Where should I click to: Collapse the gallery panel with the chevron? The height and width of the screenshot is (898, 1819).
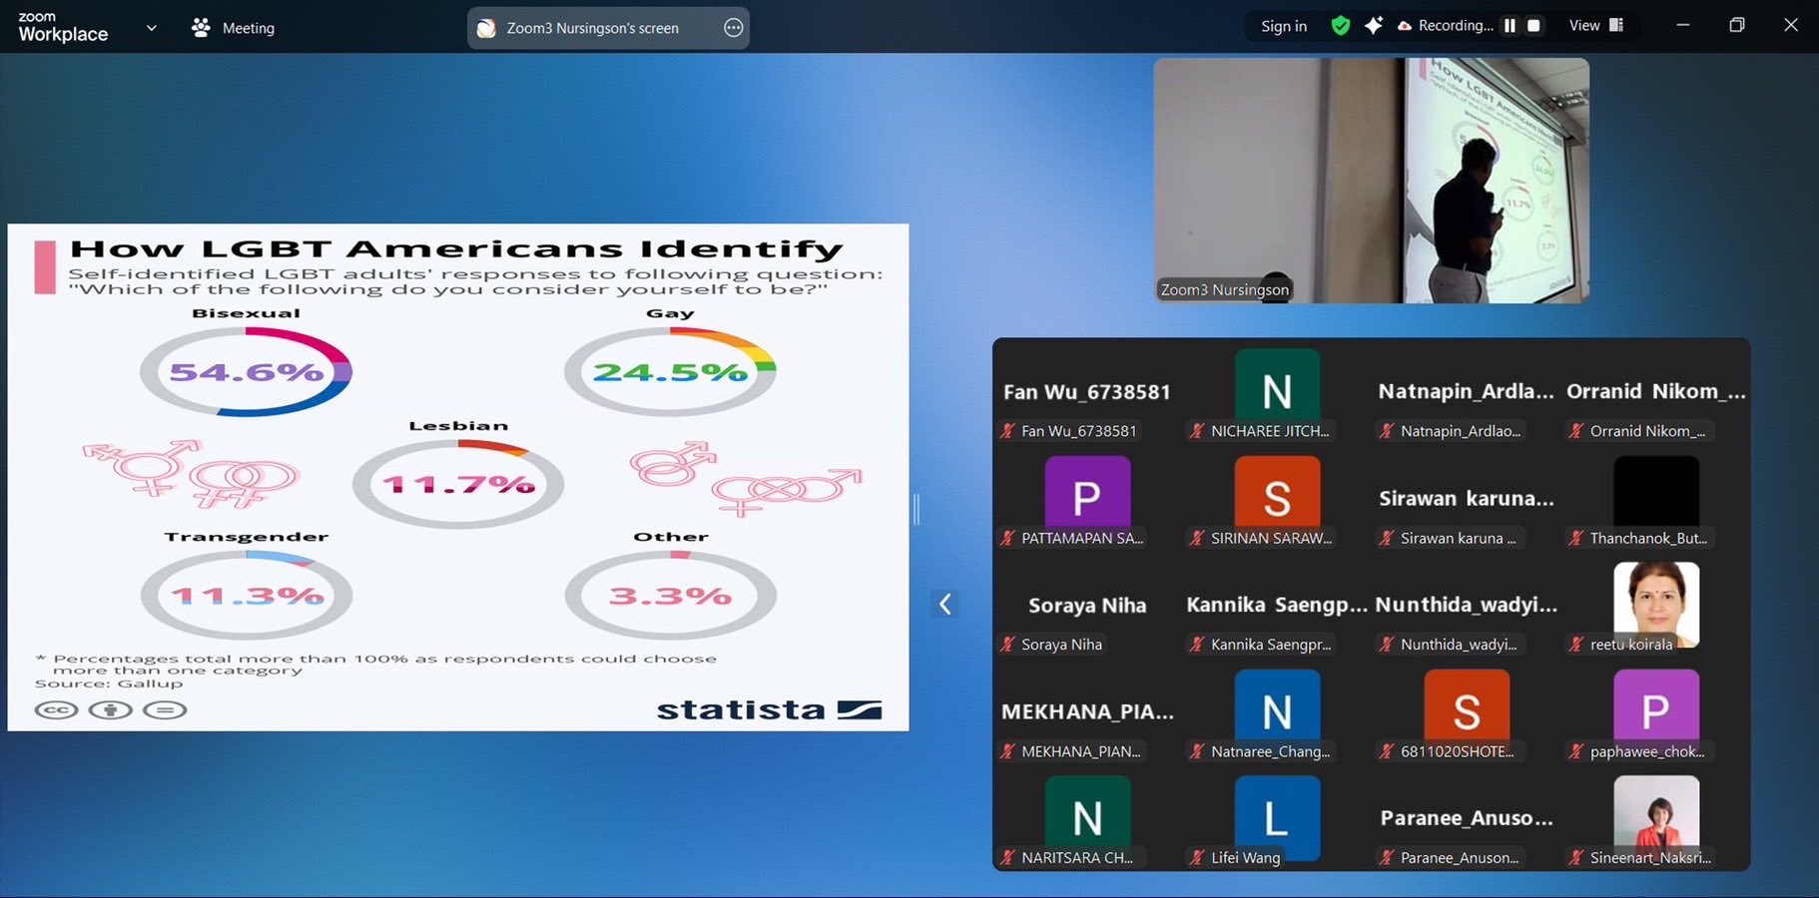(x=945, y=604)
